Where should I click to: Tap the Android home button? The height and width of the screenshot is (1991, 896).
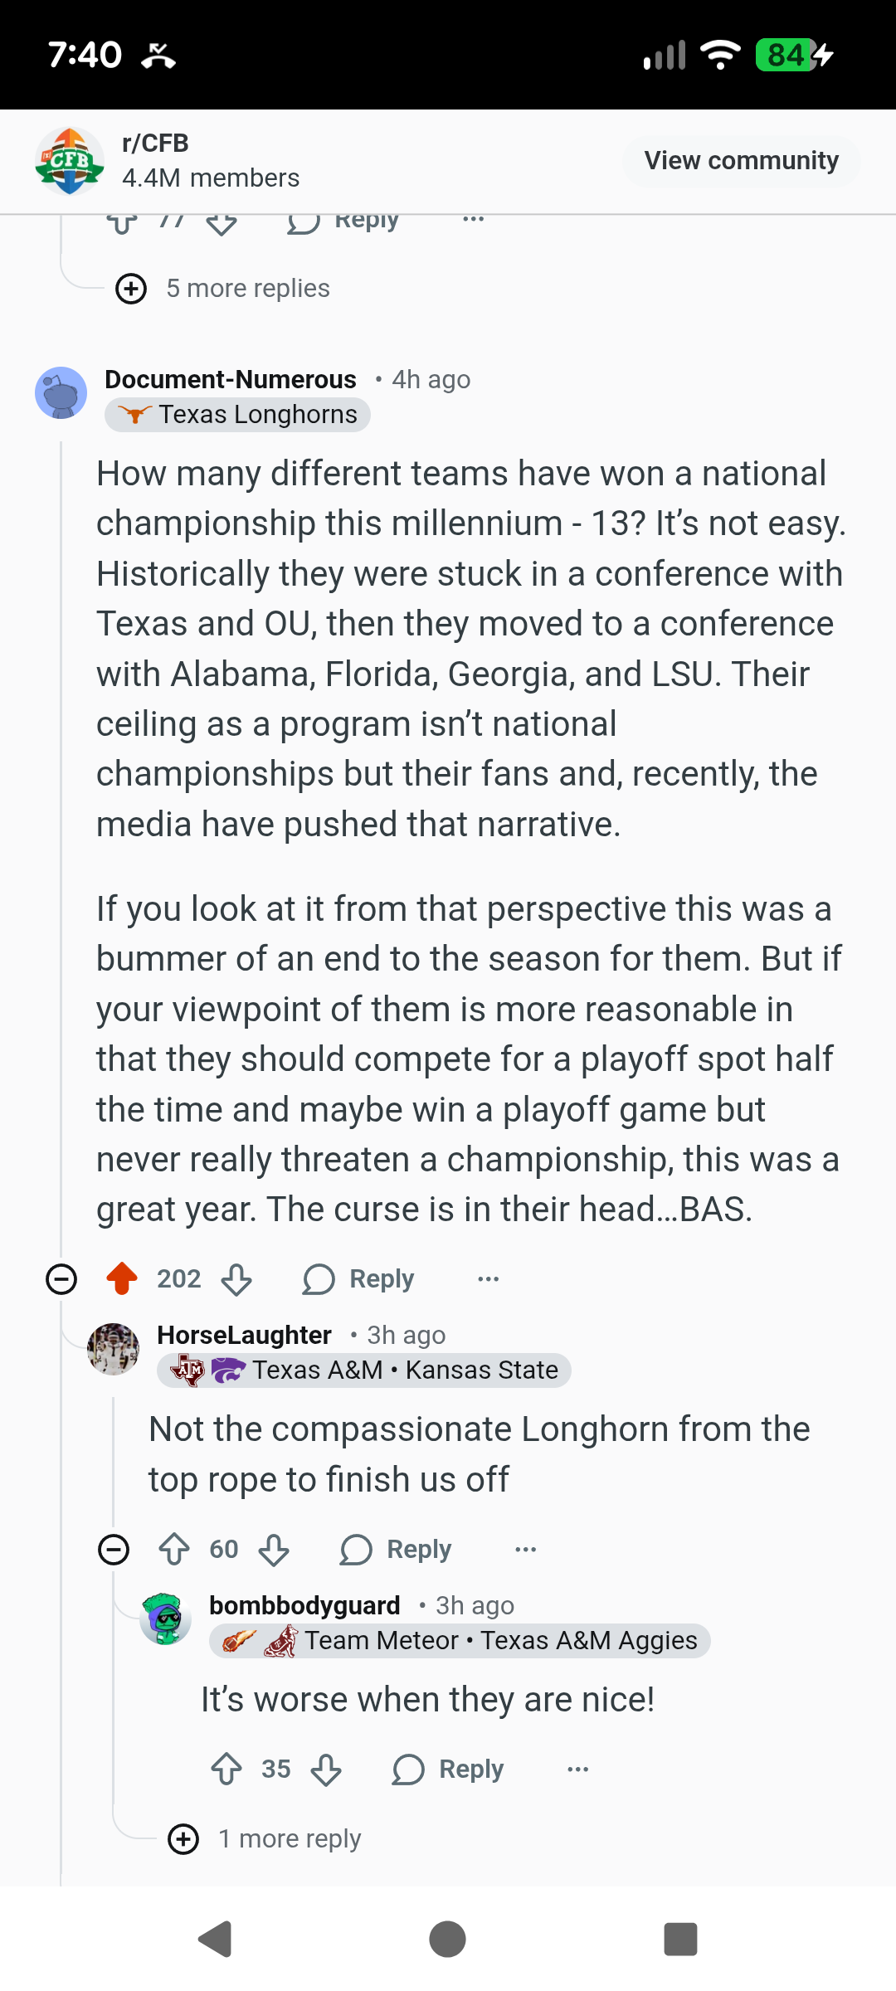coord(448,1939)
